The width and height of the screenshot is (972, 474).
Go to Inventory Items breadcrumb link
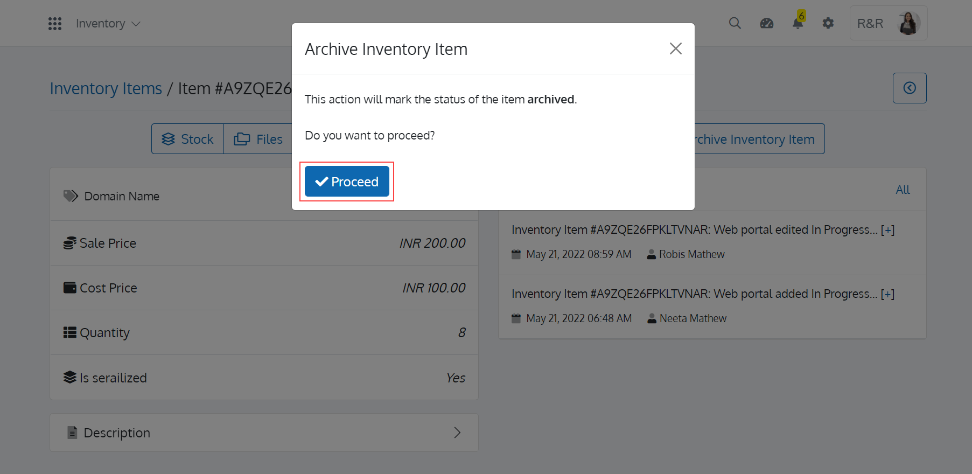click(x=106, y=88)
